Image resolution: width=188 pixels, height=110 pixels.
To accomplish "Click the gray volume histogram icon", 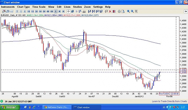I will coord(84,11).
